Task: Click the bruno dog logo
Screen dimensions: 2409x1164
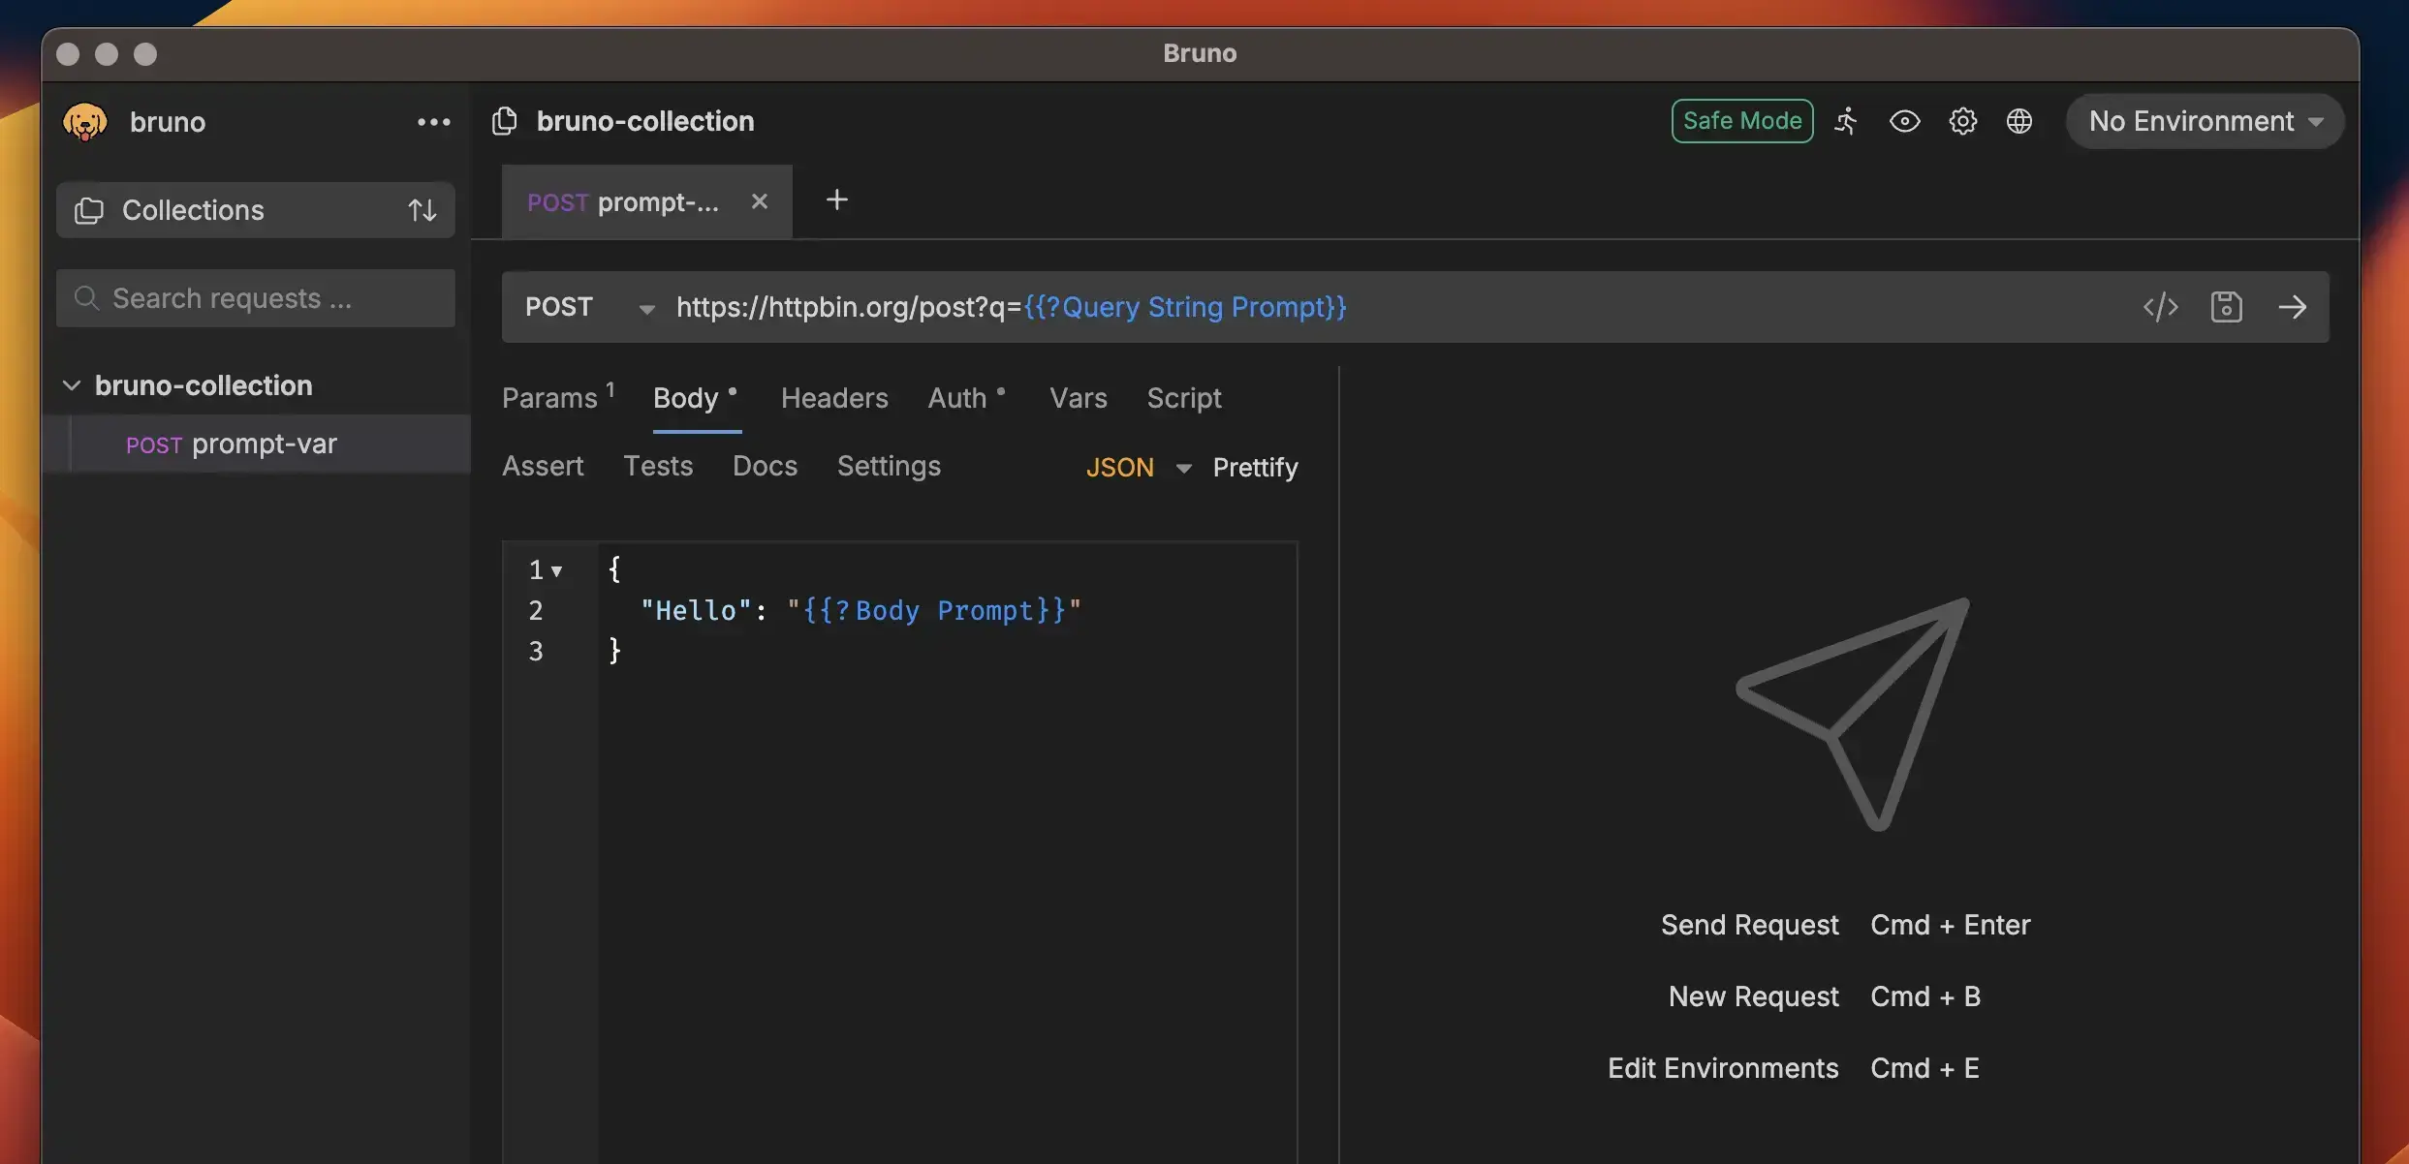Action: pyautogui.click(x=85, y=122)
